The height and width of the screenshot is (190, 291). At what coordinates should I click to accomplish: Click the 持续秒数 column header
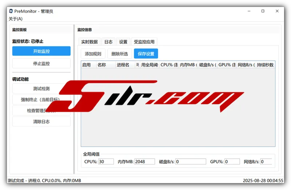266,65
